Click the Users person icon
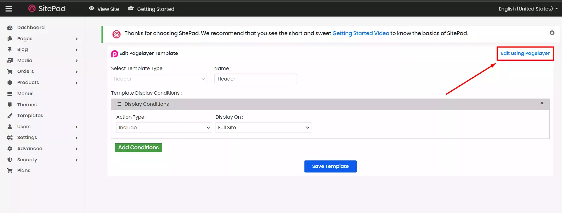This screenshot has height=213, width=562. [x=10, y=127]
